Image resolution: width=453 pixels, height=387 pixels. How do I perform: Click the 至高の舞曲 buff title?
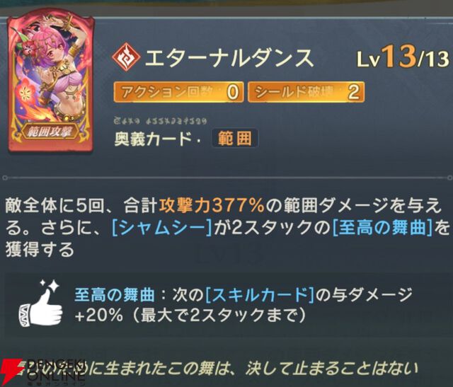coord(115,295)
